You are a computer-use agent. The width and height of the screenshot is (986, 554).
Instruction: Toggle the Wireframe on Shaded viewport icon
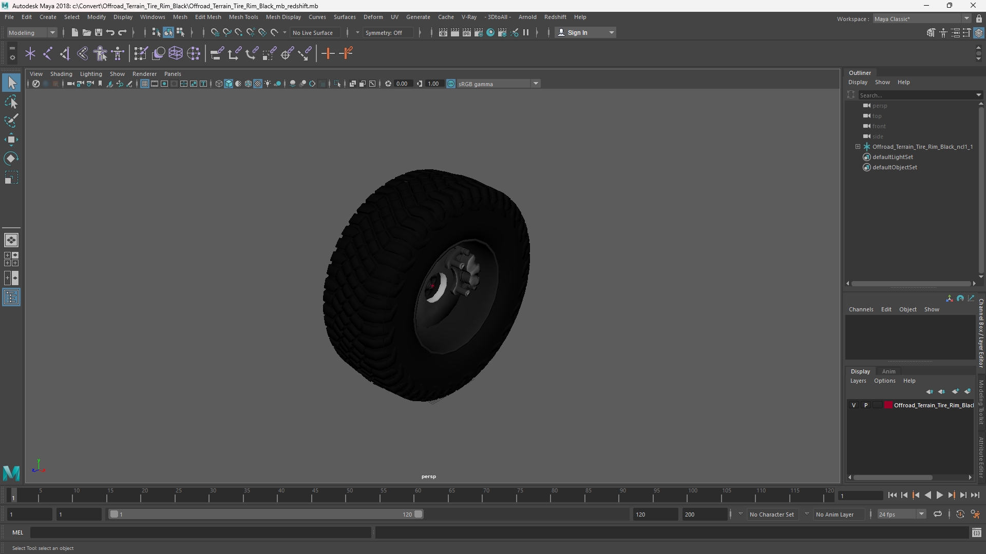click(248, 84)
